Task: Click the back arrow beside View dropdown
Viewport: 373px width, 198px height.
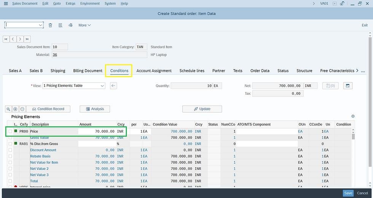Action: pos(113,86)
